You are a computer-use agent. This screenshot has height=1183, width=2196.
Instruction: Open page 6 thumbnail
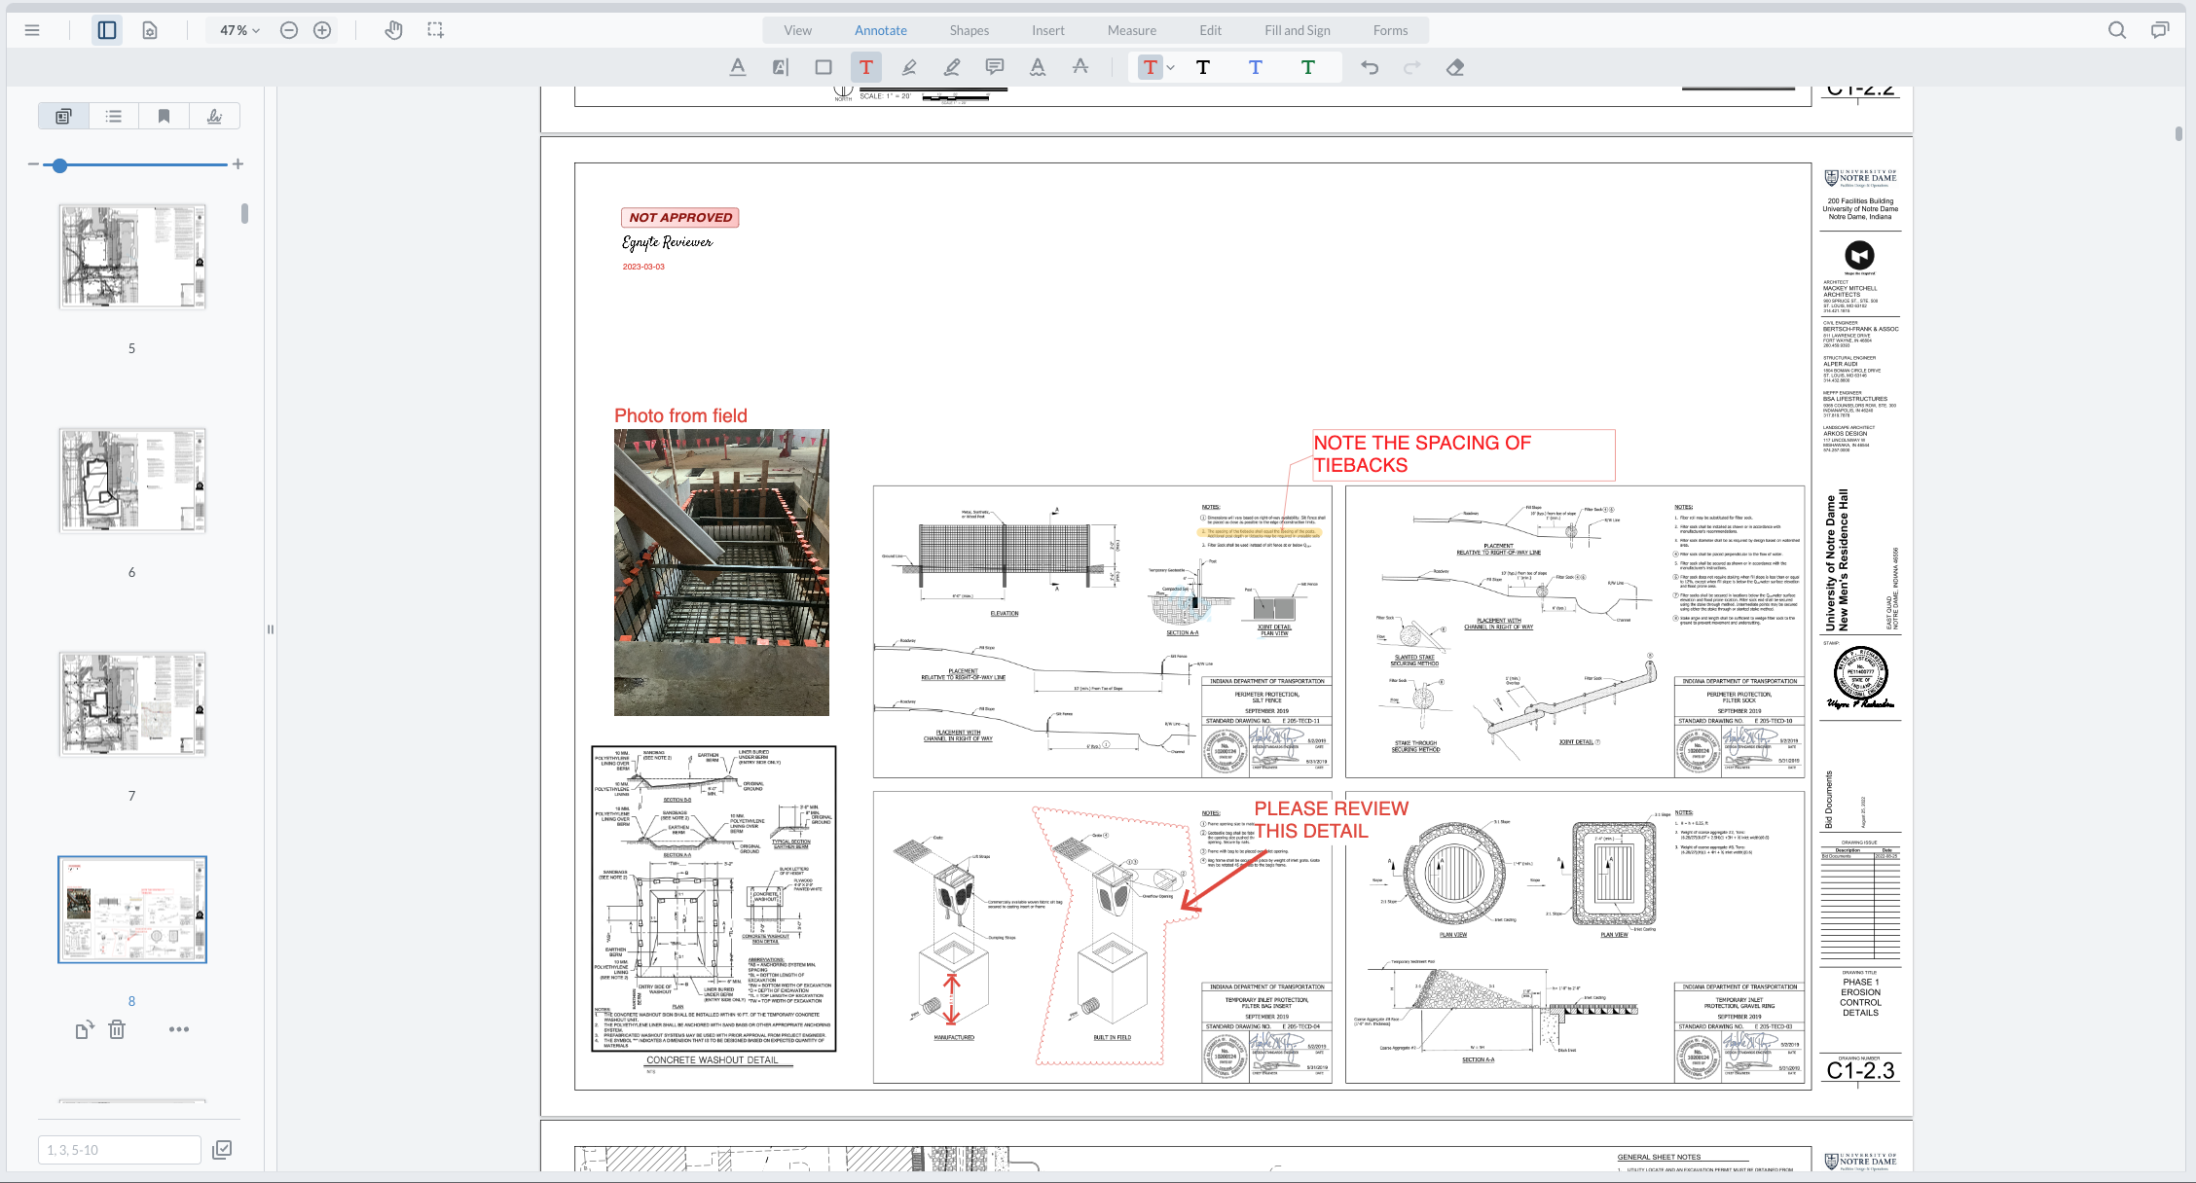tap(132, 481)
